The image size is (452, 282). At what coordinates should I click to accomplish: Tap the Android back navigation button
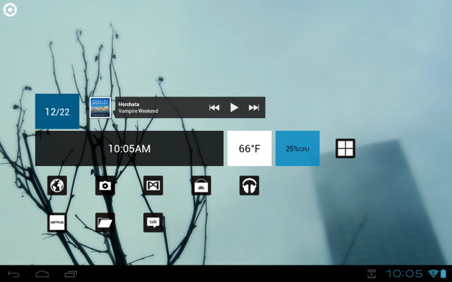coord(14,274)
